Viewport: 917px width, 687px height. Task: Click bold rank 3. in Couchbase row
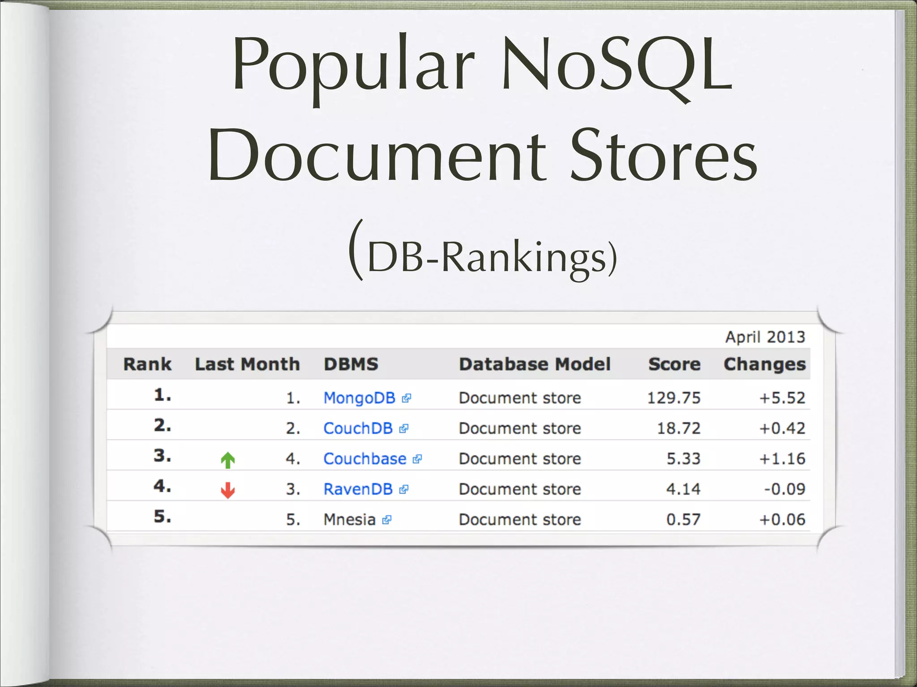(163, 456)
